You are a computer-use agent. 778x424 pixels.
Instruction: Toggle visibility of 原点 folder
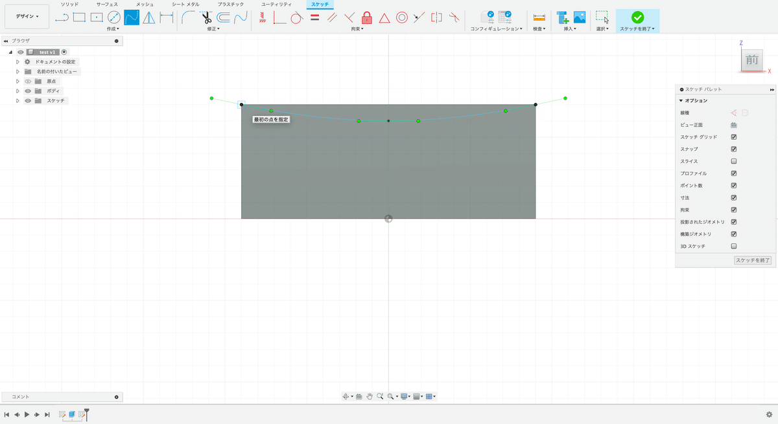click(28, 82)
